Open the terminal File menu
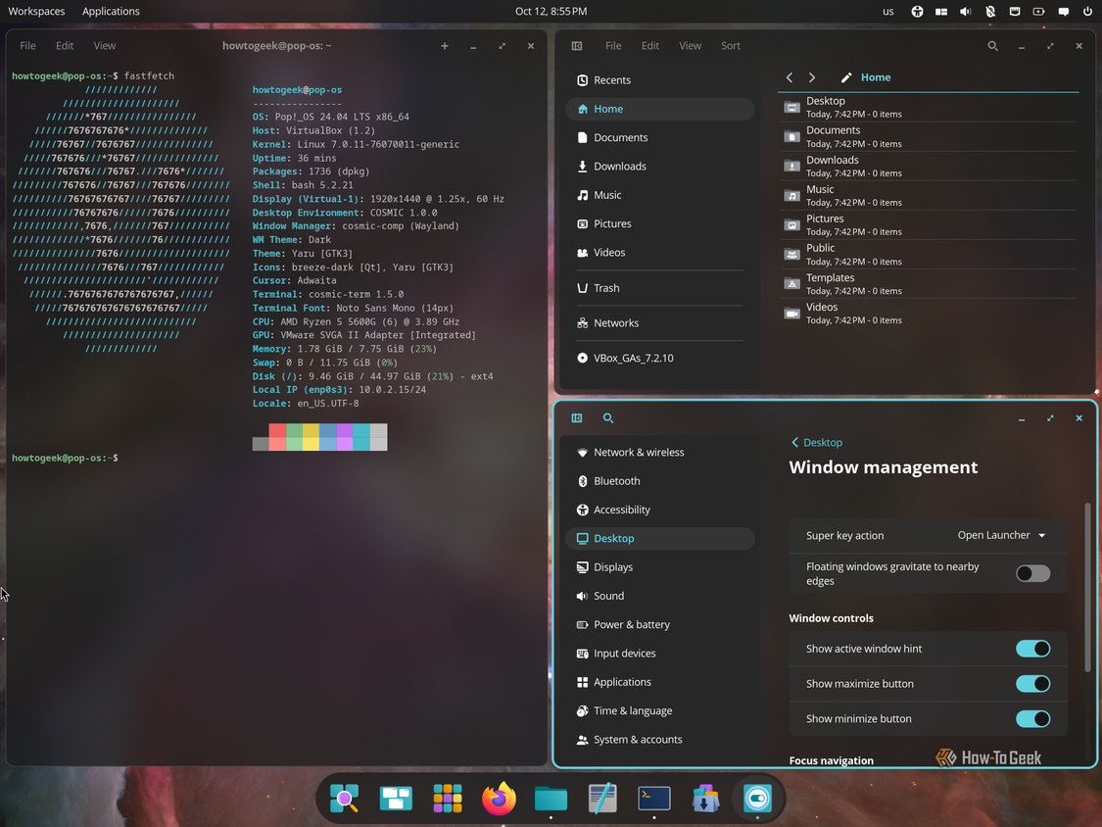The image size is (1102, 827). pos(28,46)
